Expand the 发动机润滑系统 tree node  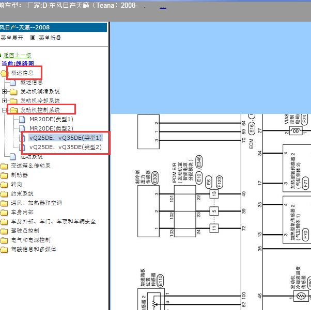pos(4,91)
